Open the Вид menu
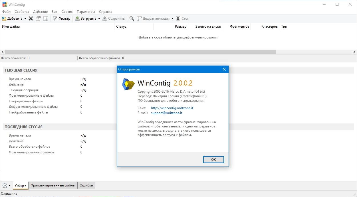The height and width of the screenshot is (197, 357). pyautogui.click(x=55, y=12)
